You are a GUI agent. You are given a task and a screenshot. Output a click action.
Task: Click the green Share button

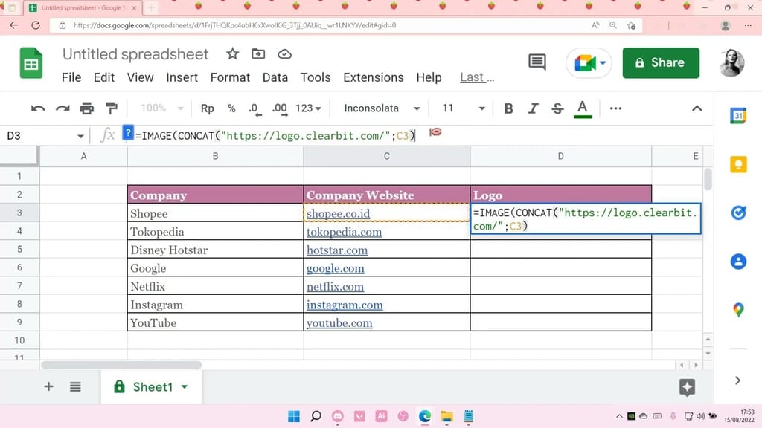[661, 62]
